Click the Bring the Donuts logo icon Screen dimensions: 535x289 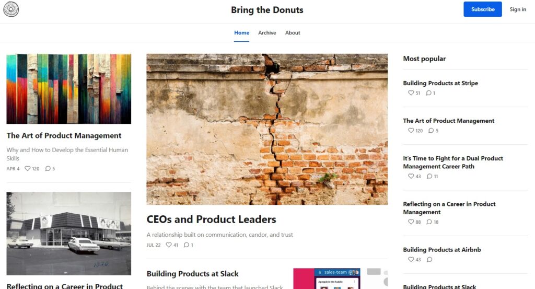coord(11,9)
